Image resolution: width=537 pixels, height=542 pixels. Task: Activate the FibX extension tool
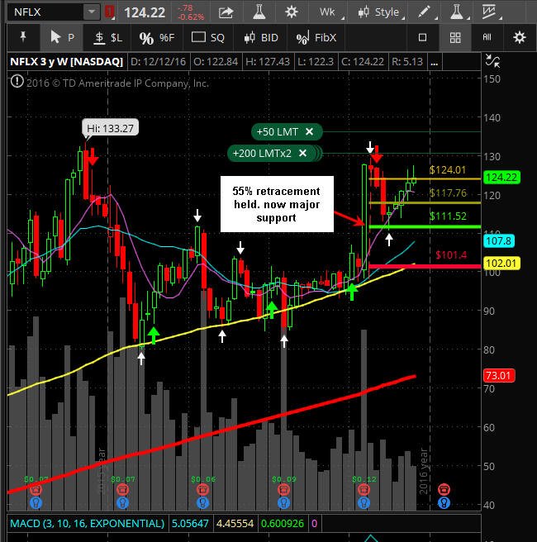point(316,38)
